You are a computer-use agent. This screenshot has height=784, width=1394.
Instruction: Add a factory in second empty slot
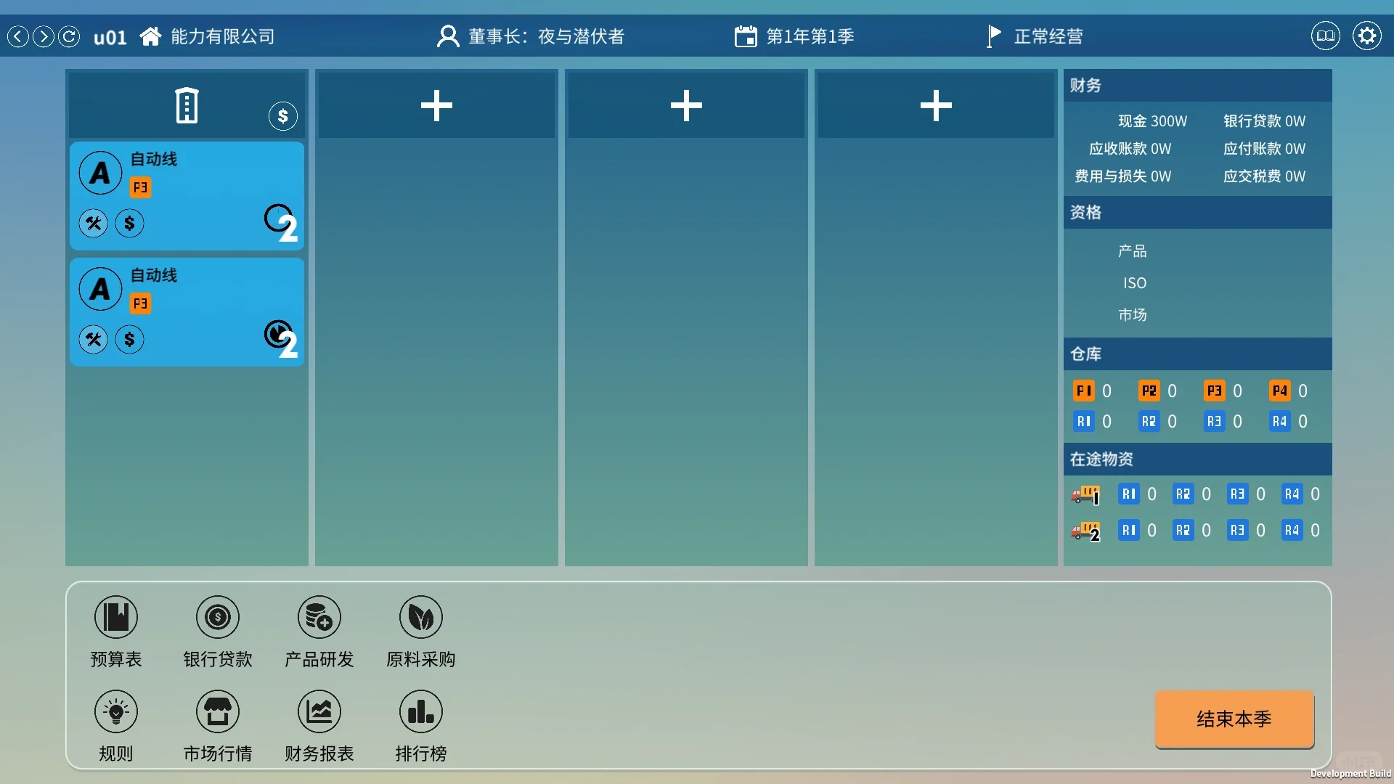[686, 106]
